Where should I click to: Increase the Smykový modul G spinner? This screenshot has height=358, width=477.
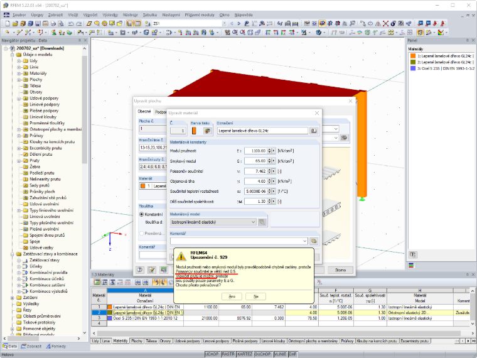coord(269,160)
